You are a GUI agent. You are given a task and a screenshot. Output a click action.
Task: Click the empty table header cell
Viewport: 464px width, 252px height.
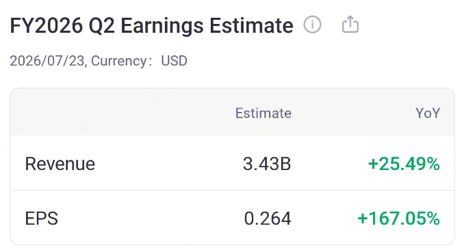tap(118, 113)
